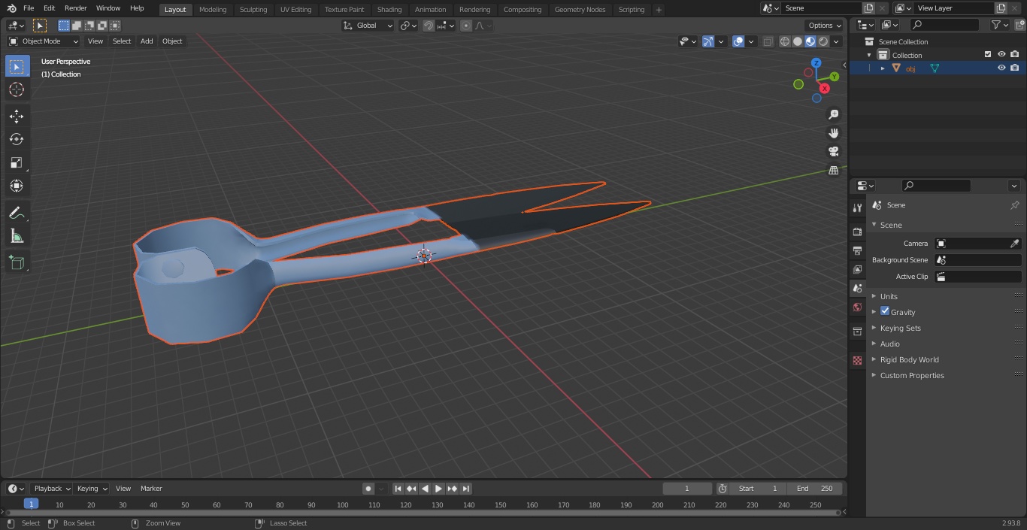Open the Options dropdown in viewport
The width and height of the screenshot is (1027, 530).
click(825, 26)
